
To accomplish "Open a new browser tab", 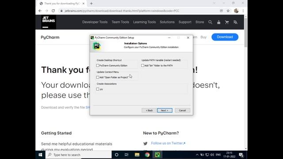I will coord(92,4).
